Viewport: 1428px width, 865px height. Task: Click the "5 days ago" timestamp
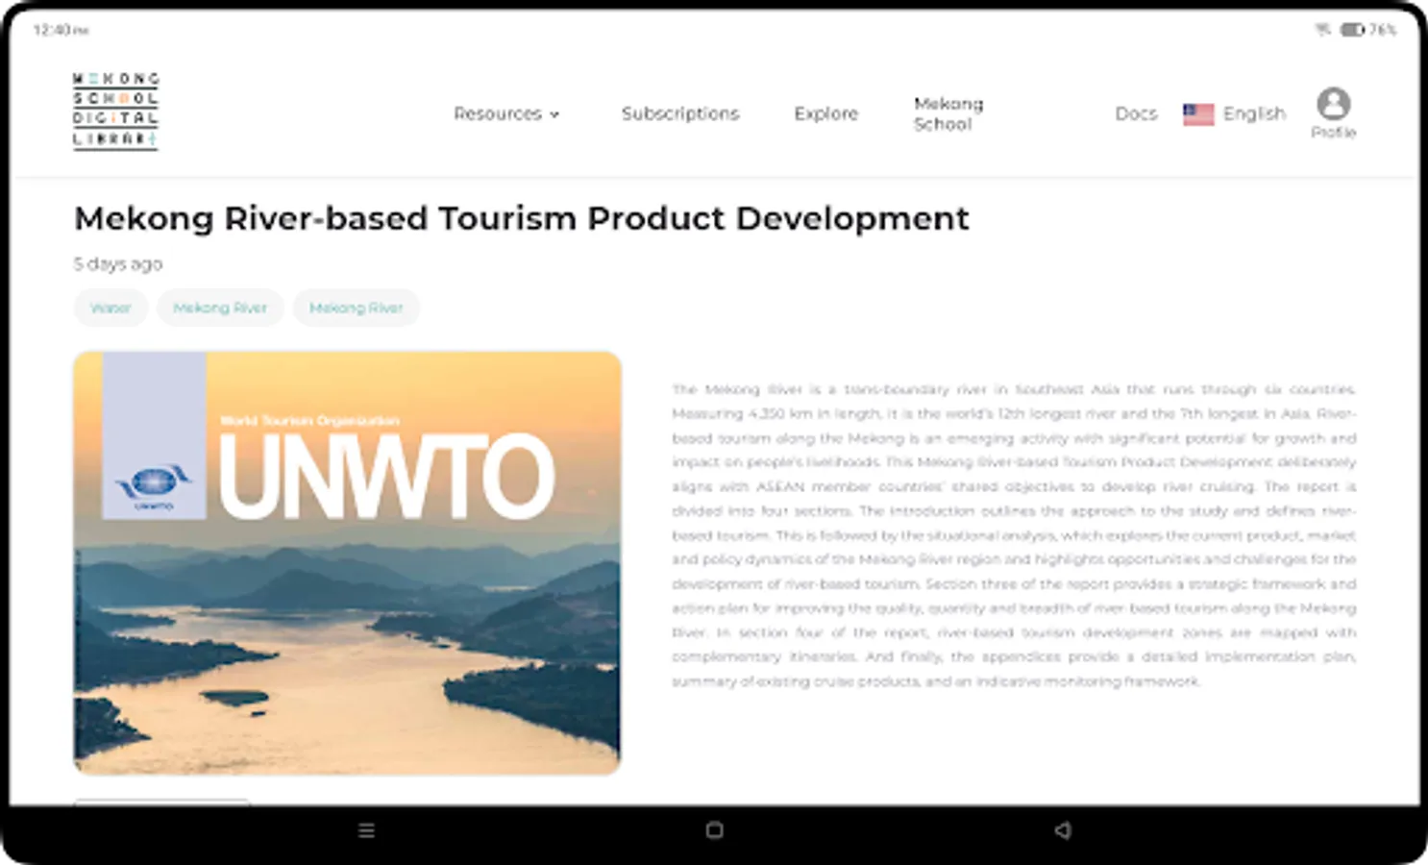pyautogui.click(x=118, y=263)
